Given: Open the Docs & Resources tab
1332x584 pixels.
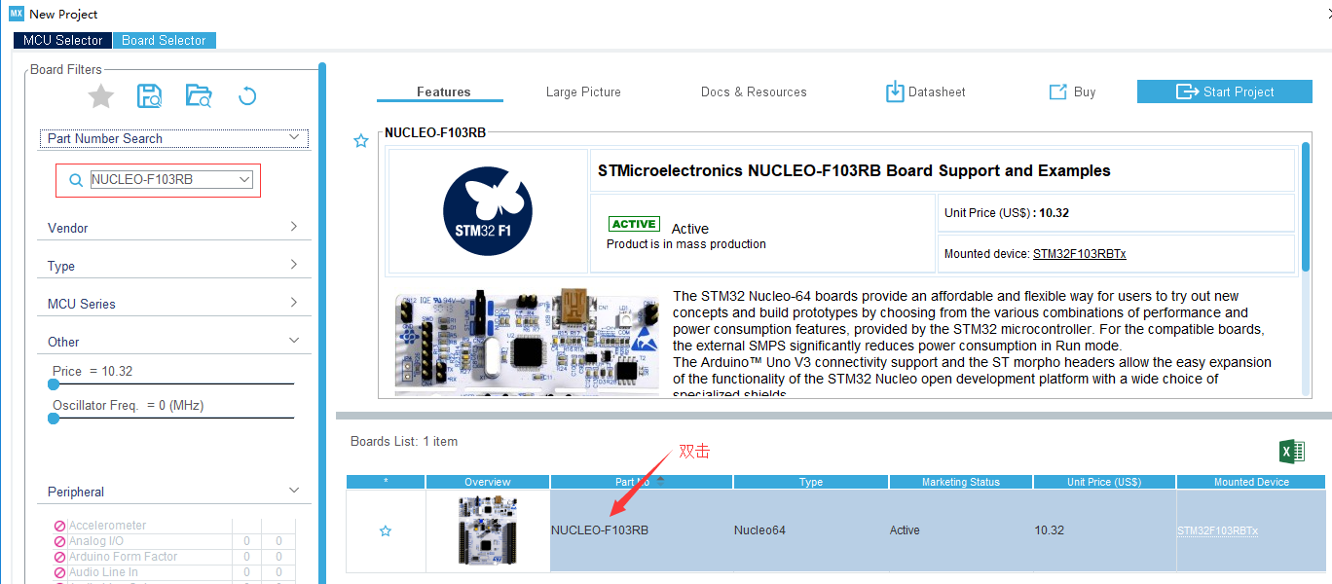Looking at the screenshot, I should click(754, 91).
